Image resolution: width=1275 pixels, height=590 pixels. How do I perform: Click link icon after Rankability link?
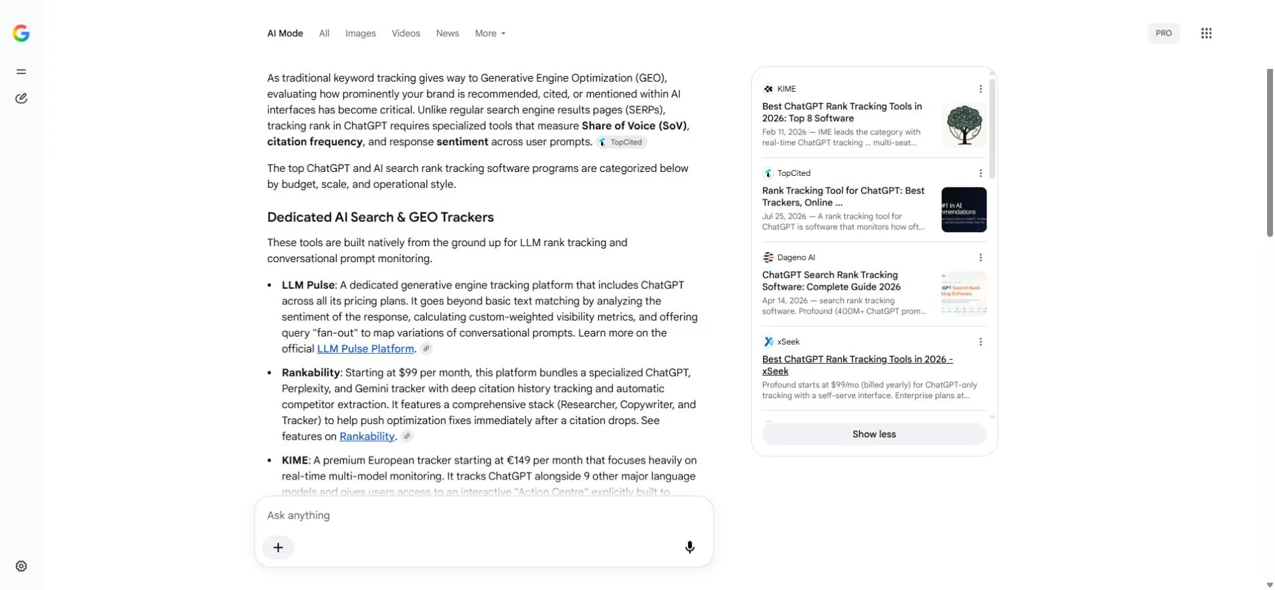pos(407,436)
